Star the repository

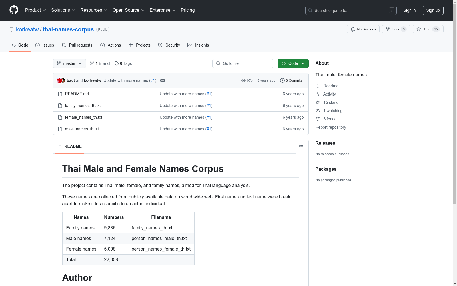[x=428, y=29]
